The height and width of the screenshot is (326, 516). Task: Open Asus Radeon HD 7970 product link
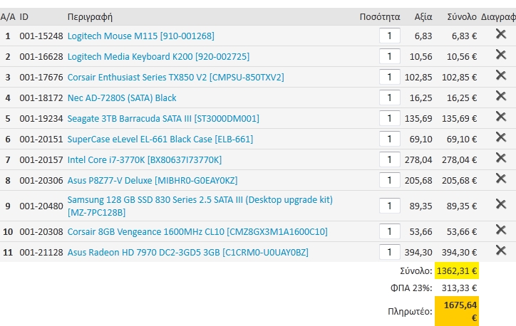click(x=188, y=253)
